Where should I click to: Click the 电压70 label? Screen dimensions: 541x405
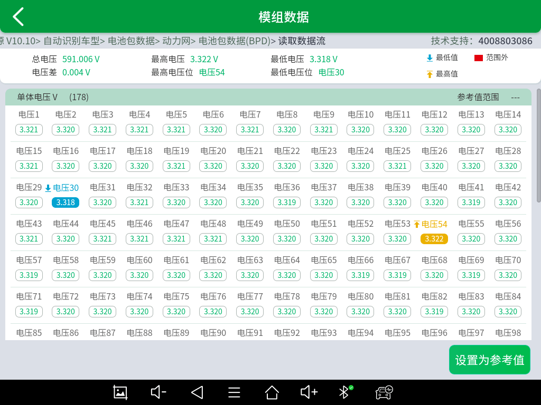(508, 261)
